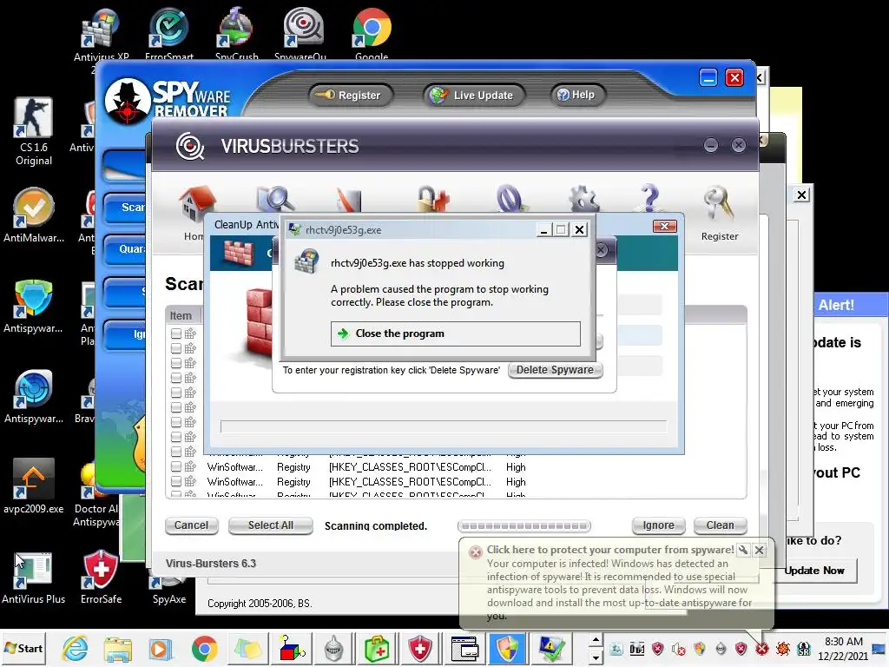Open File Explorer folder icon on taskbar
Image resolution: width=889 pixels, height=667 pixels.
tap(117, 650)
